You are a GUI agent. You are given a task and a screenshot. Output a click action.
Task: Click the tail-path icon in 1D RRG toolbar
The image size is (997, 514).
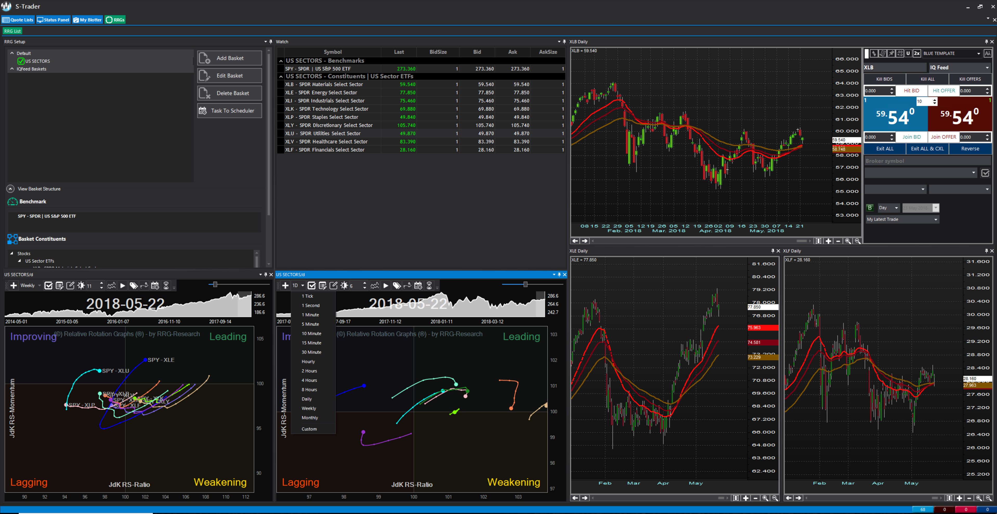click(407, 286)
